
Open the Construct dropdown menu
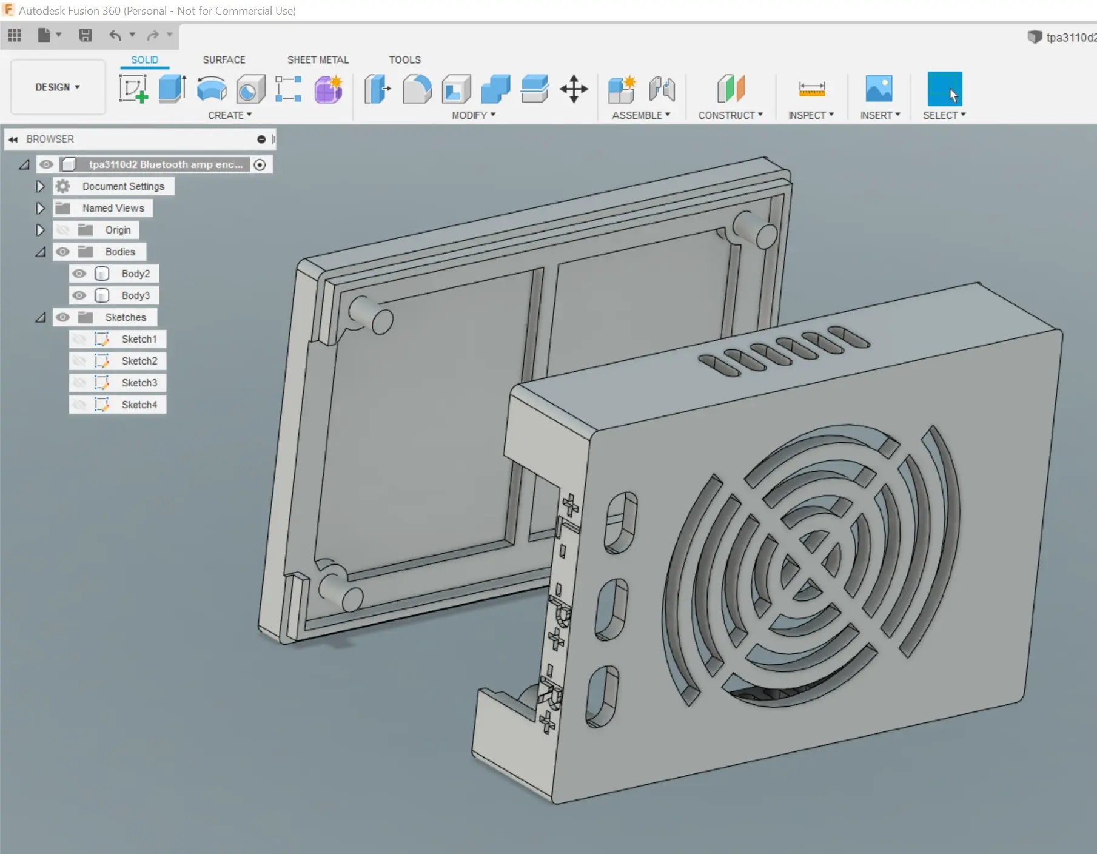[731, 115]
